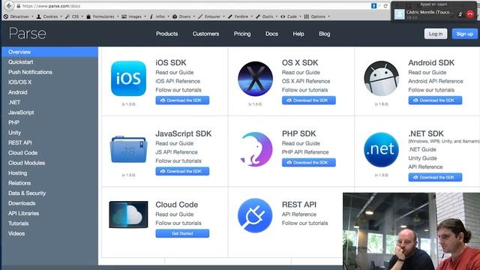This screenshot has width=480, height=270.
Task: Click the lock icon in address bar
Action: [x=18, y=6]
